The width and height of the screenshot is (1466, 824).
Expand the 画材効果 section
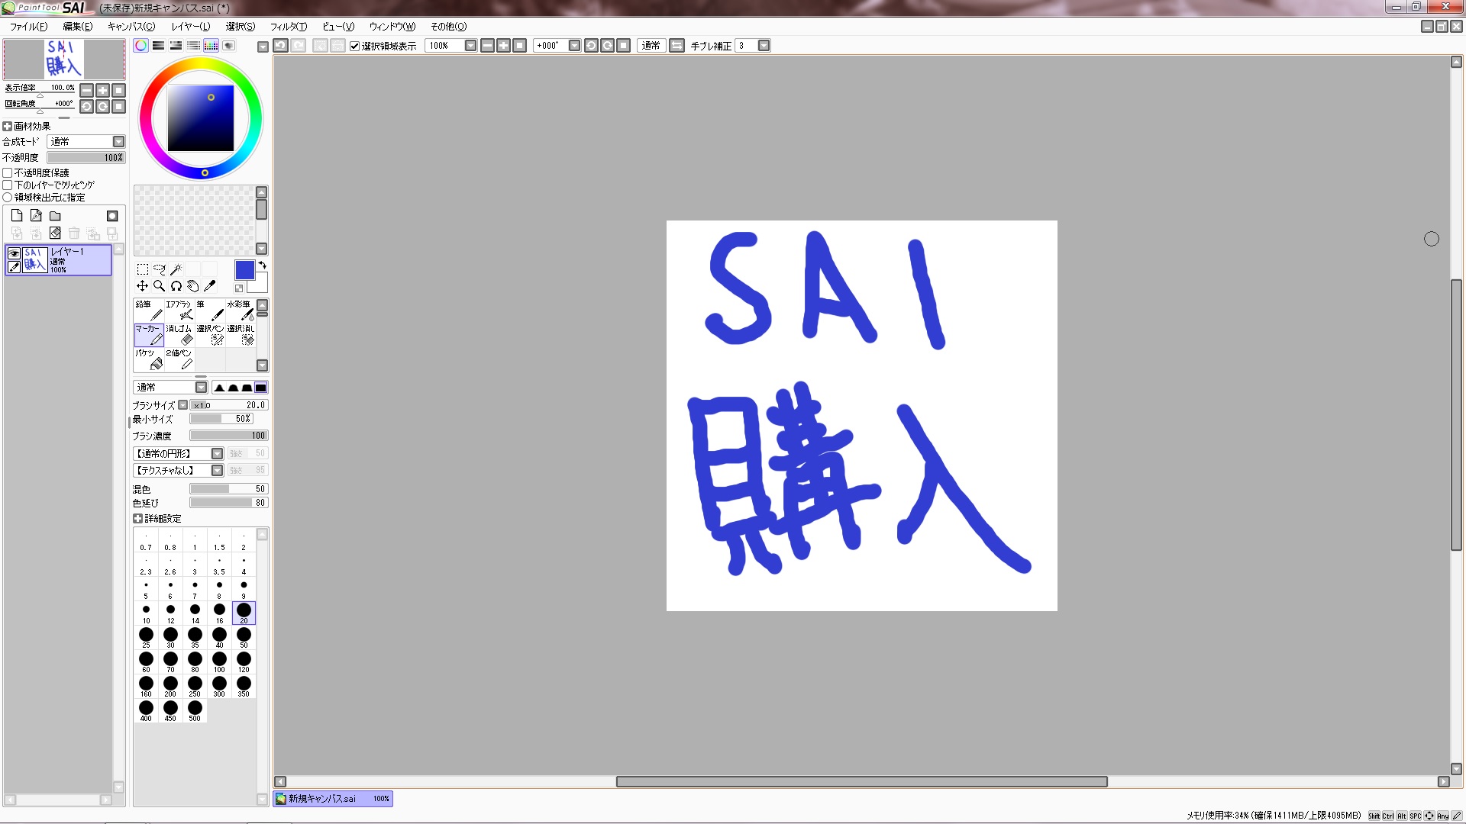8,127
